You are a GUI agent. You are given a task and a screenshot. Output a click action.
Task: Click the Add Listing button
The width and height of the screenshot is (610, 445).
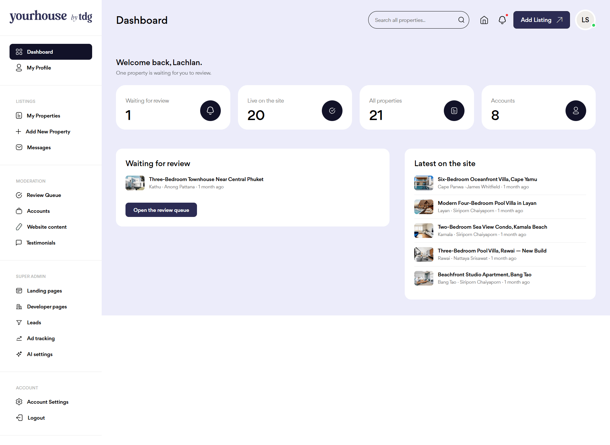click(541, 20)
